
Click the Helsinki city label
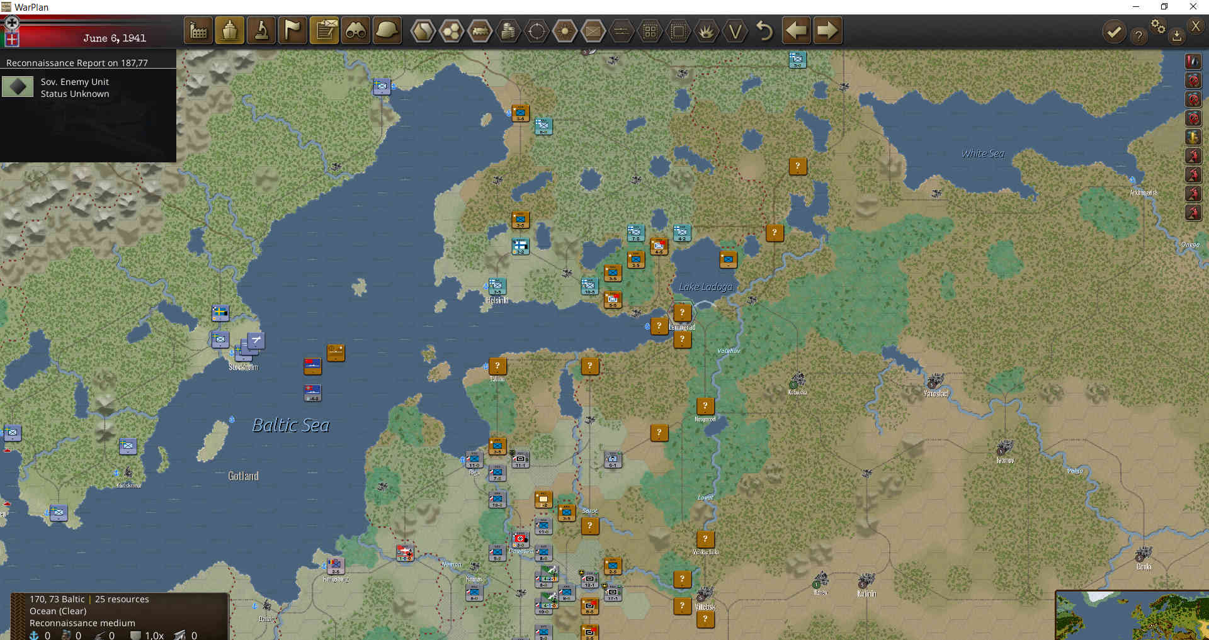click(497, 300)
